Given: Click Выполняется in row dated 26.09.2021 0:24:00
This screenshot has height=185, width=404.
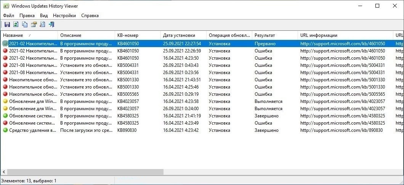Looking at the screenshot, I should 268,109.
